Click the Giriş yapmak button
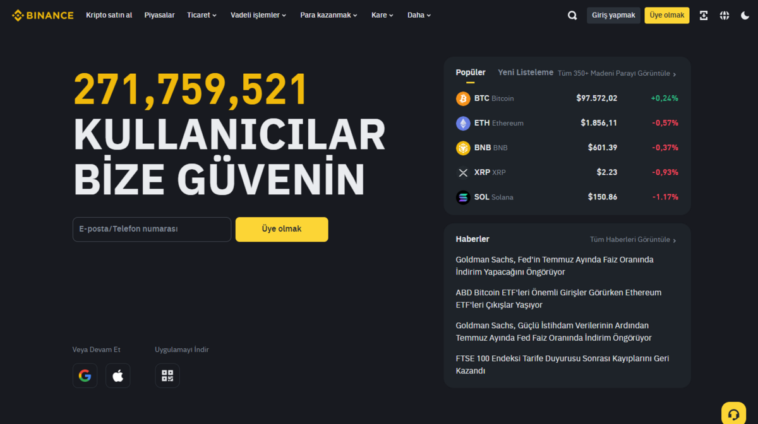The image size is (758, 424). (x=613, y=15)
